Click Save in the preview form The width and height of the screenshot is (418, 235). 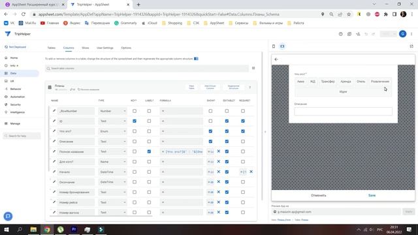coord(372,195)
